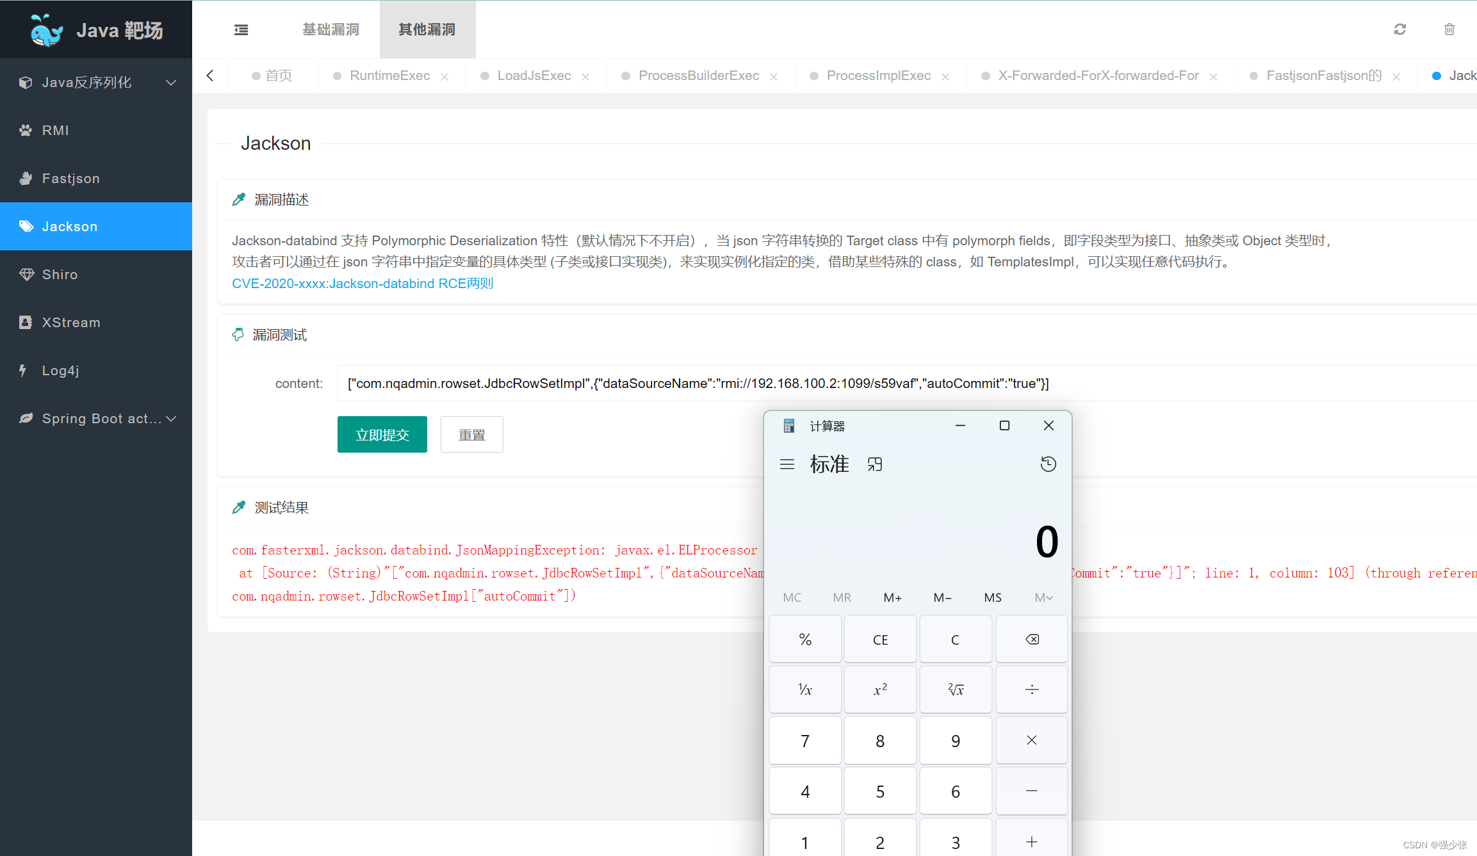Open the calculator M memory list dropdown
Screen dimensions: 1477x856
point(1043,597)
